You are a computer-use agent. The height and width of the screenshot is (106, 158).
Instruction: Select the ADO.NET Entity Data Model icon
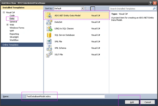coord(49,16)
